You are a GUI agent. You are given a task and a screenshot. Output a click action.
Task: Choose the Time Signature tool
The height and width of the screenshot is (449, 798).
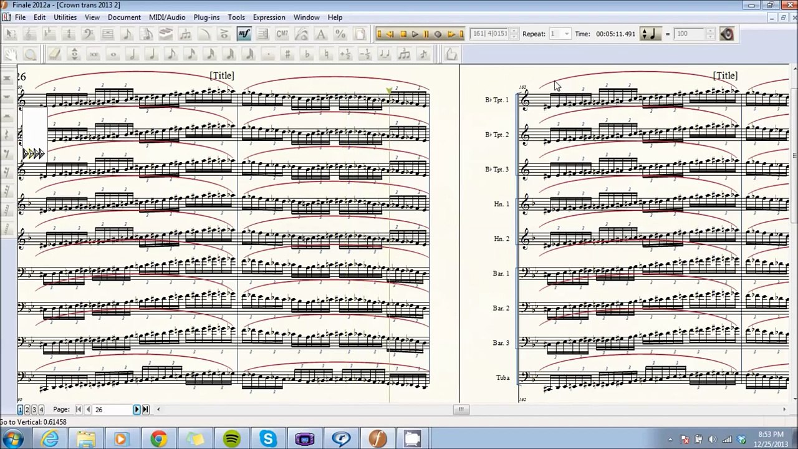pos(69,34)
